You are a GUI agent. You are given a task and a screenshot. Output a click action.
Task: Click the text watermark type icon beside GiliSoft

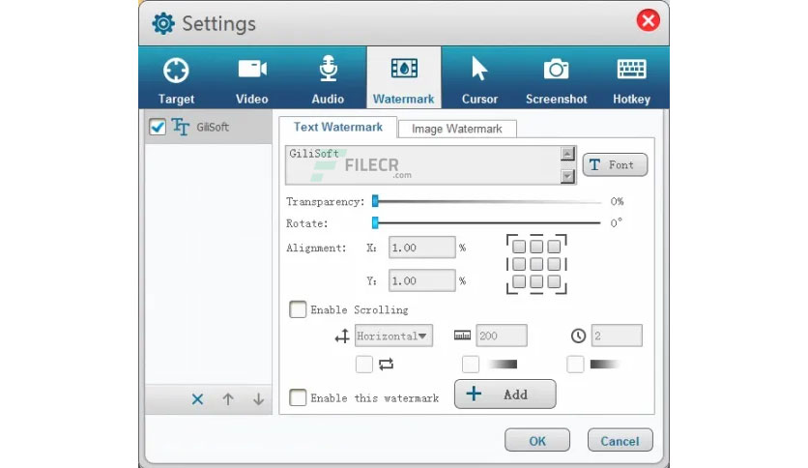click(x=181, y=127)
